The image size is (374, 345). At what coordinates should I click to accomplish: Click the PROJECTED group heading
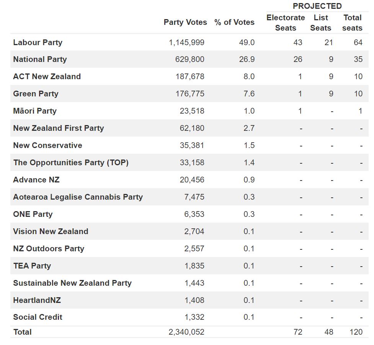pyautogui.click(x=317, y=6)
